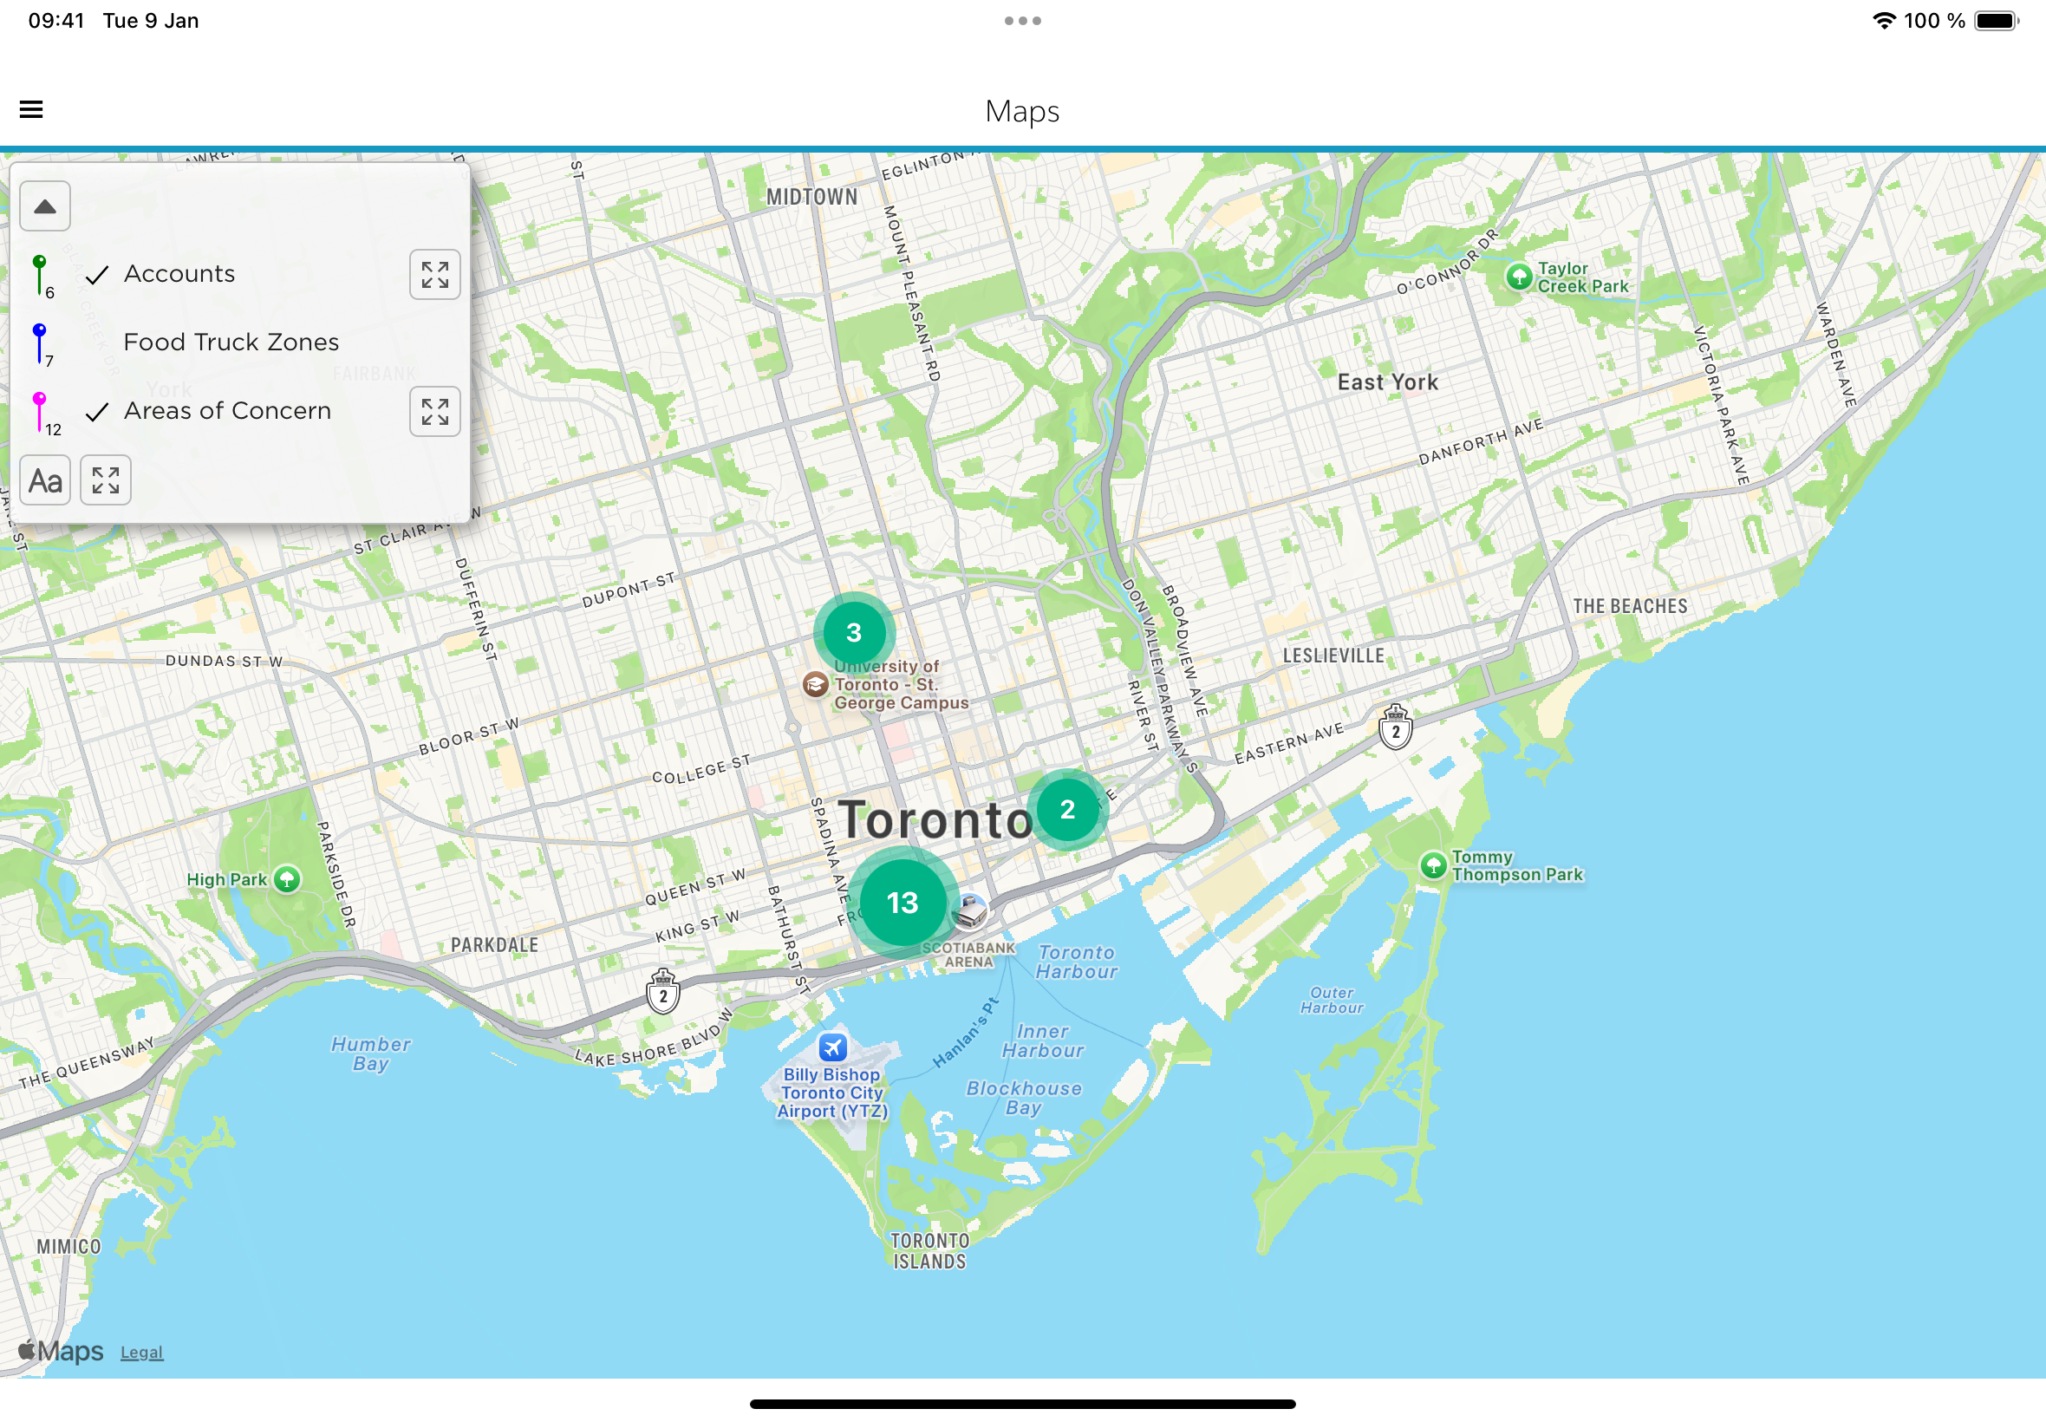
Task: Enable the Food Truck Zones layer
Action: pos(231,342)
